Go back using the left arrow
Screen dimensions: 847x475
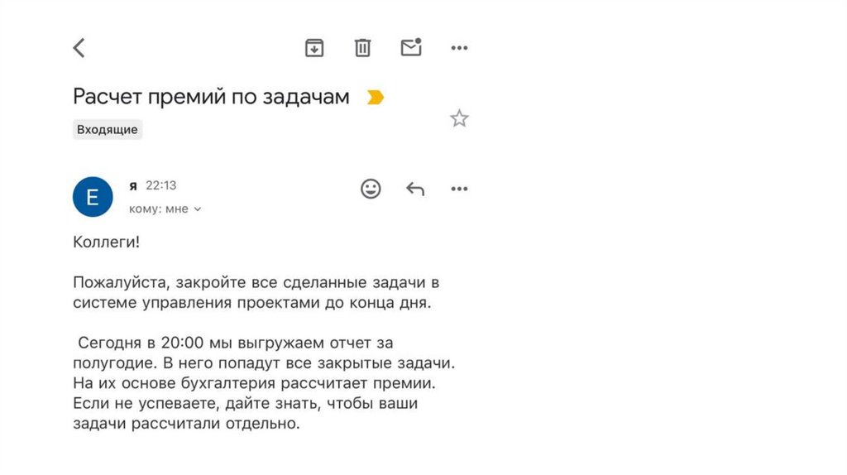79,48
